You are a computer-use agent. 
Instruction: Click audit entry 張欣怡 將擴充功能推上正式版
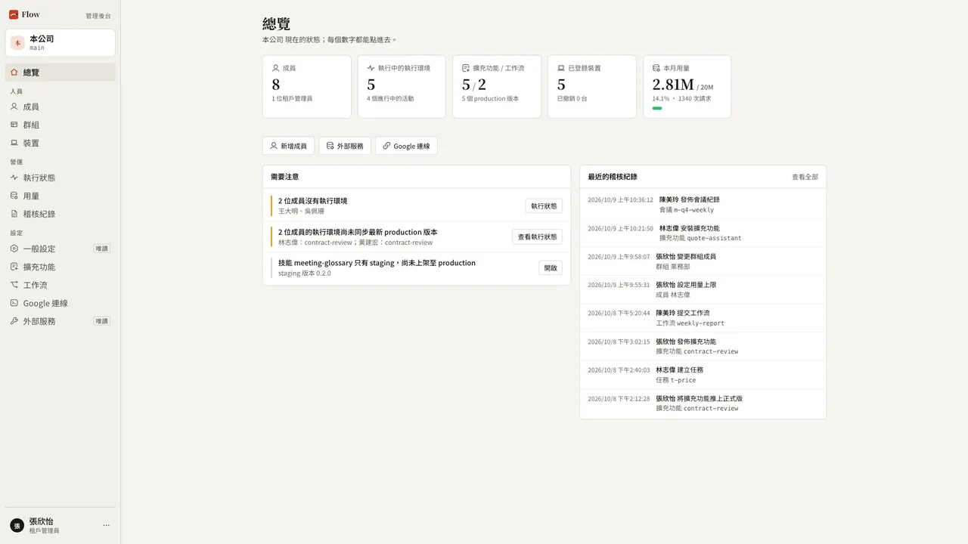point(703,403)
